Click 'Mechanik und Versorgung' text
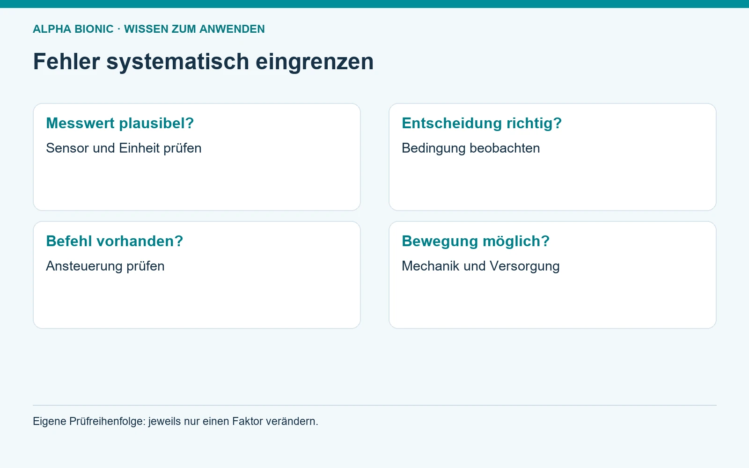This screenshot has width=749, height=468. tap(481, 266)
